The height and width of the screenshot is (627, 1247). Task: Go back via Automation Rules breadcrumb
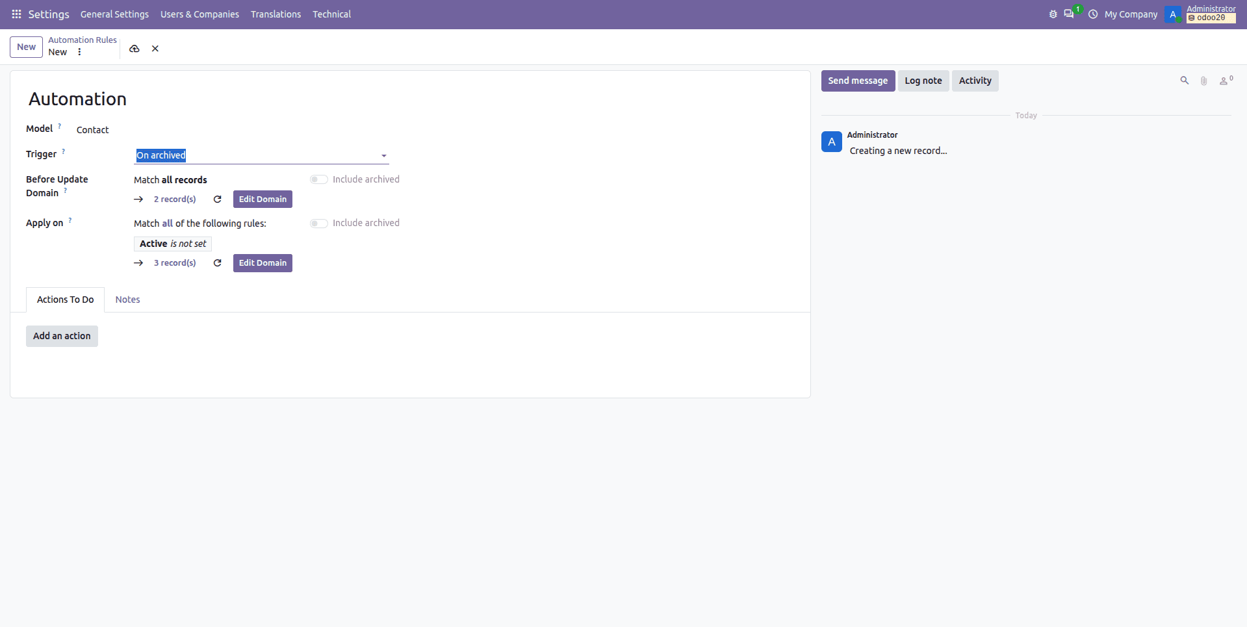pos(83,40)
